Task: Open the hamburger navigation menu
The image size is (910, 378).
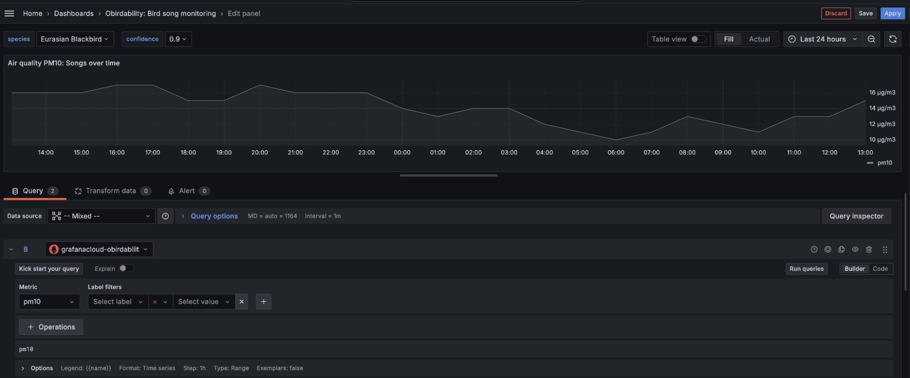Action: [10, 13]
